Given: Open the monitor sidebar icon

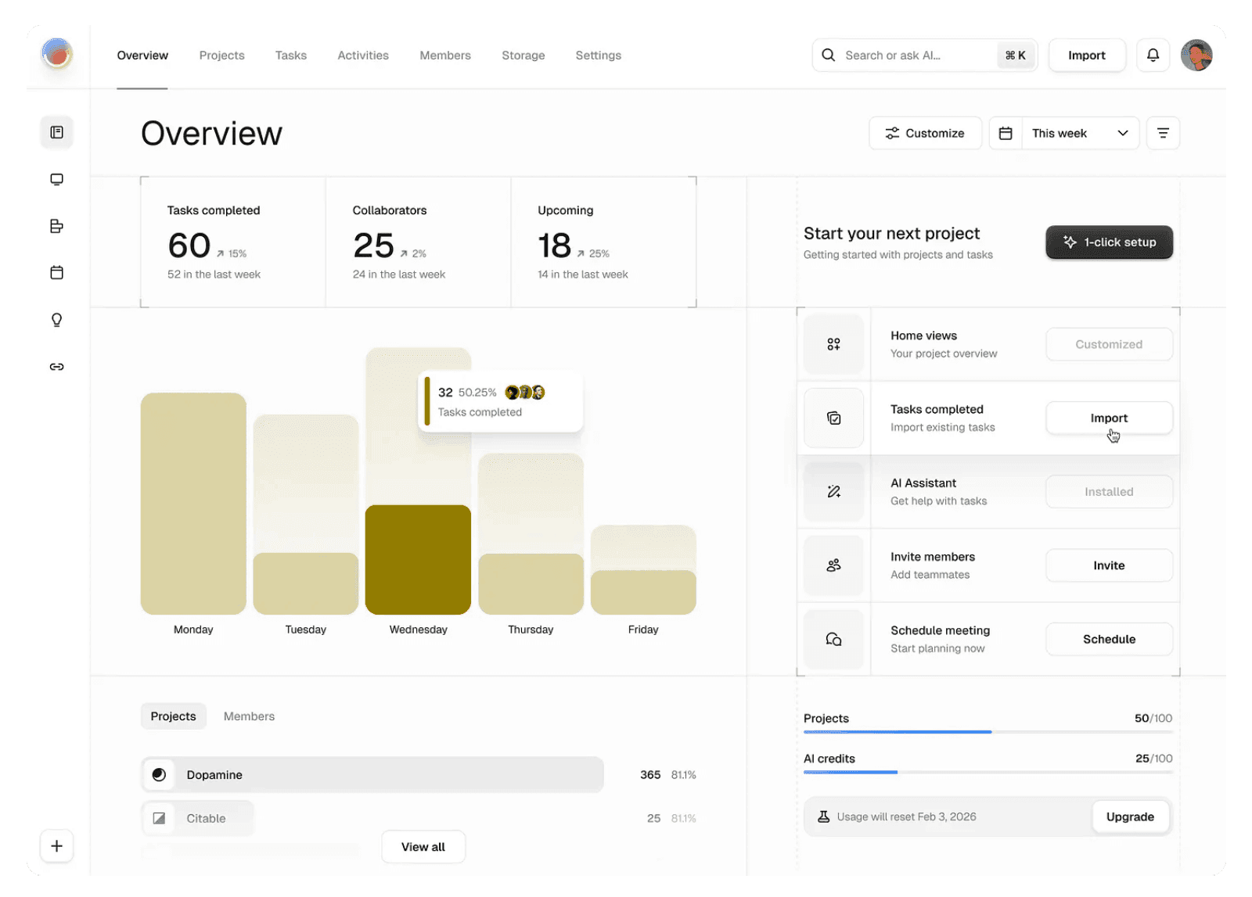Looking at the screenshot, I should click(56, 179).
